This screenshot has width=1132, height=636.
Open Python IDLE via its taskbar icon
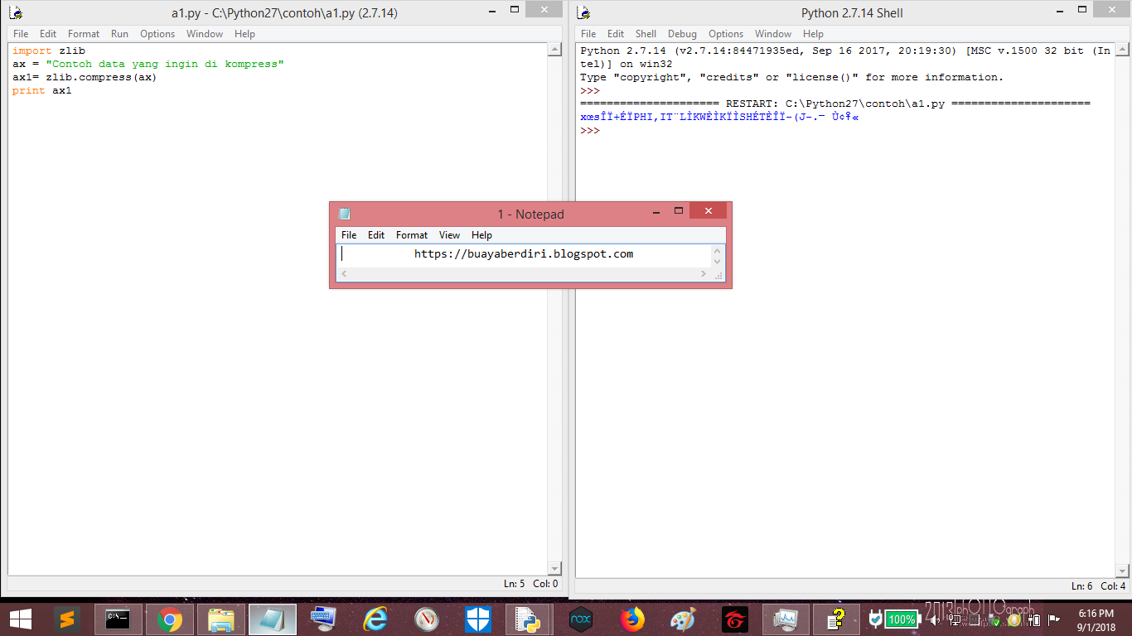529,619
